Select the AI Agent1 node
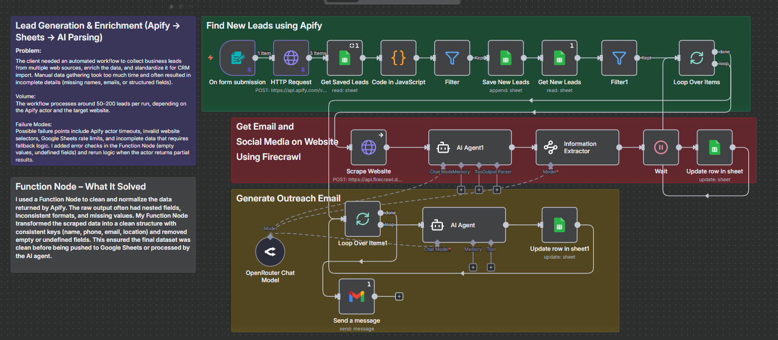The width and height of the screenshot is (778, 340). tap(470, 148)
